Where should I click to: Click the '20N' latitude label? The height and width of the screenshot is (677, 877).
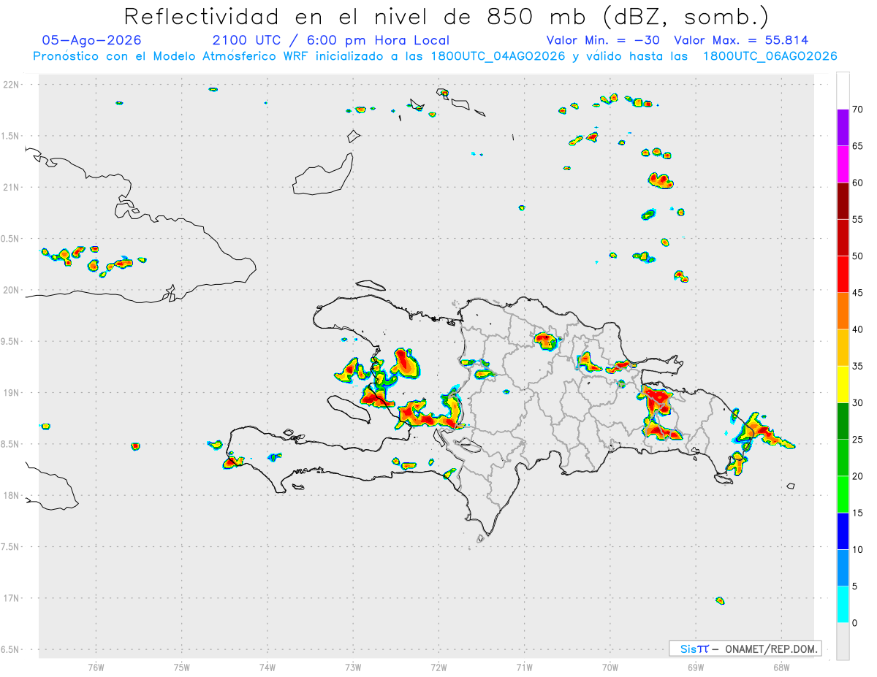(12, 290)
